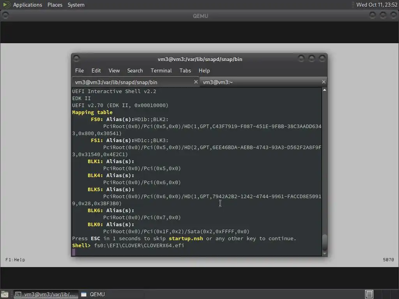Image resolution: width=399 pixels, height=299 pixels.
Task: Open the terminal Edit menu
Action: click(96, 71)
